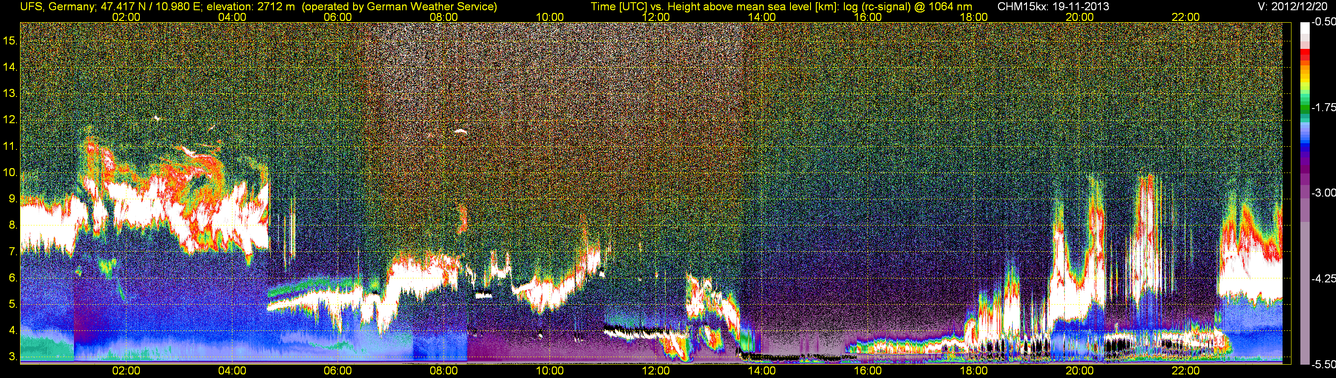Viewport: 1336px width, 378px height.
Task: Click the '14.' height axis label
Action: (10, 67)
